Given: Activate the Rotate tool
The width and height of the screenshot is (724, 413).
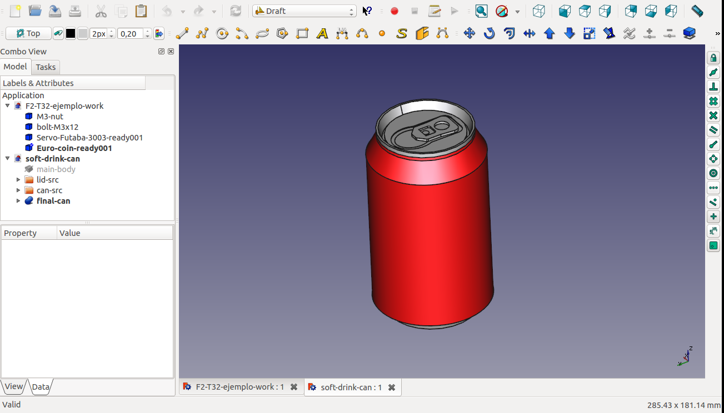Looking at the screenshot, I should 489,34.
